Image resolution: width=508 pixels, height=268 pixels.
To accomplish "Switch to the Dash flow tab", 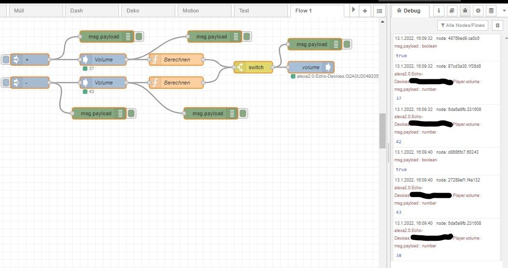I will pos(92,11).
